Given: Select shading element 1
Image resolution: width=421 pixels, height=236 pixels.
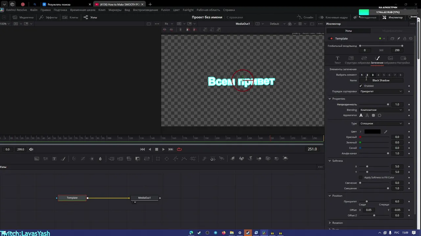Looking at the screenshot, I should (x=362, y=75).
